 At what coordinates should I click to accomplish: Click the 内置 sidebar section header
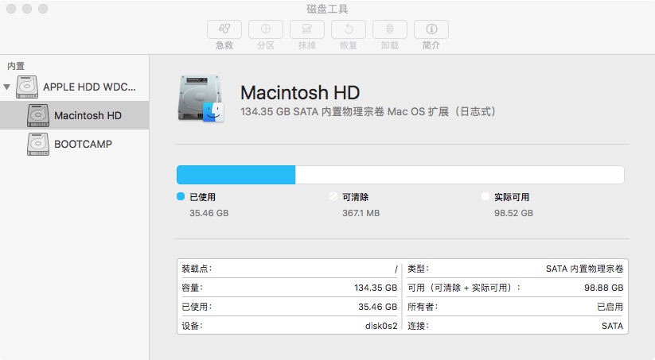(16, 66)
